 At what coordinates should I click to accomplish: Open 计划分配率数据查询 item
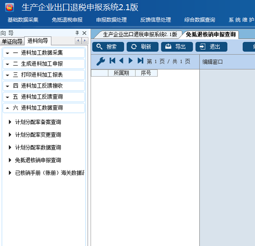(x=38, y=147)
